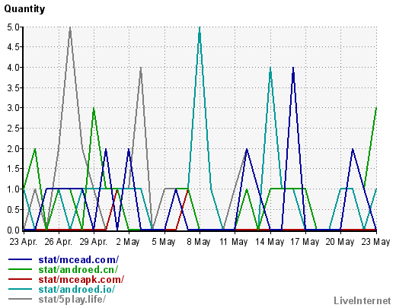Image resolution: width=396 pixels, height=308 pixels.
Task: Click the red mceapk.com legend line
Action: (x=21, y=279)
